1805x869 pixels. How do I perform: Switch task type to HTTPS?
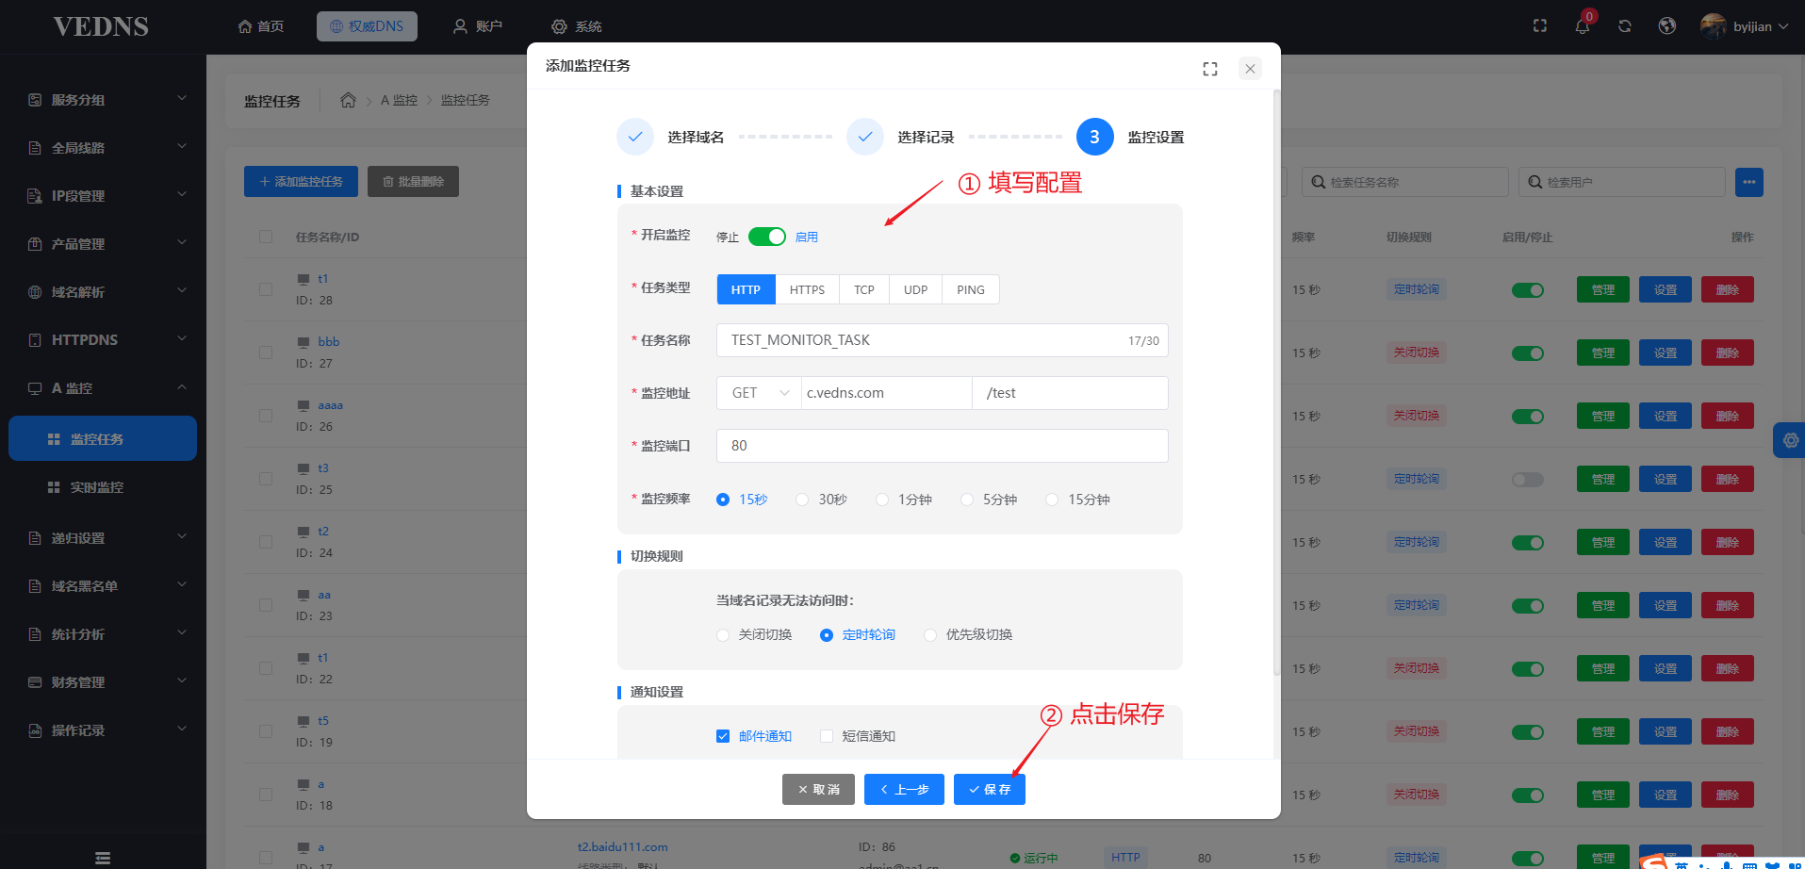[807, 289]
